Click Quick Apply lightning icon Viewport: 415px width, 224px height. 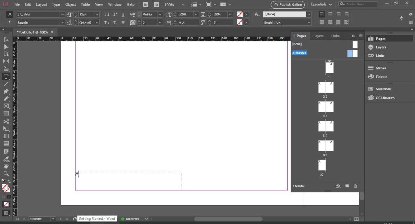click(x=402, y=18)
